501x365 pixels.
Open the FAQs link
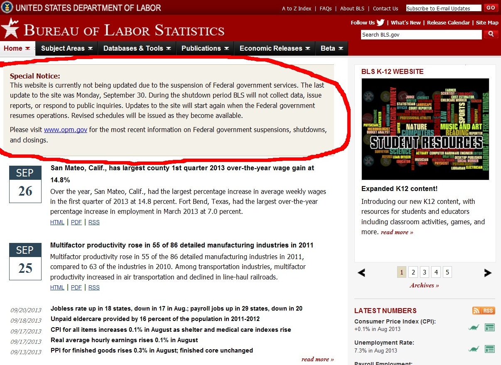tap(326, 8)
